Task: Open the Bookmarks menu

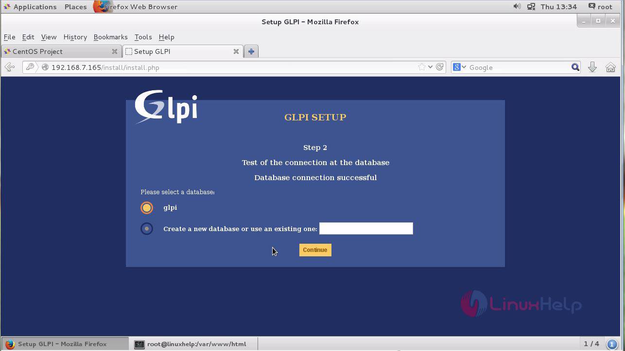Action: click(110, 37)
